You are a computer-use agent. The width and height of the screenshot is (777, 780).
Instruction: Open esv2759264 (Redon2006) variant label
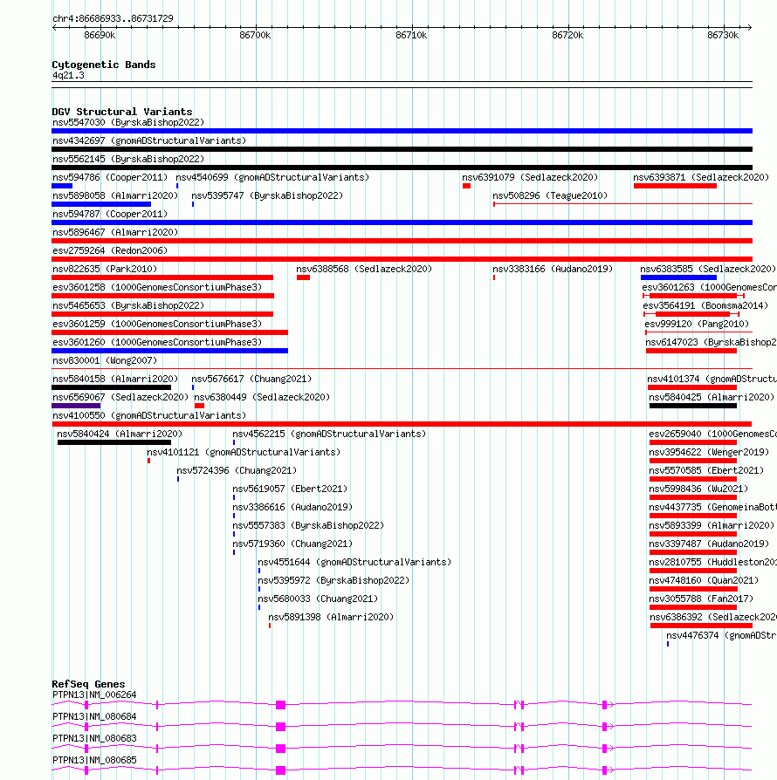pyautogui.click(x=110, y=251)
